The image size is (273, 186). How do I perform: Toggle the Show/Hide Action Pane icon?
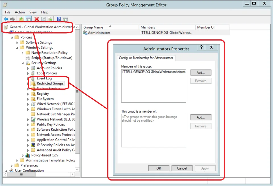pos(65,19)
